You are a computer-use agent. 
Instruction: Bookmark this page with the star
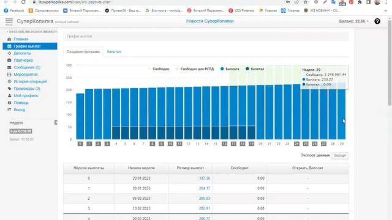305,2
